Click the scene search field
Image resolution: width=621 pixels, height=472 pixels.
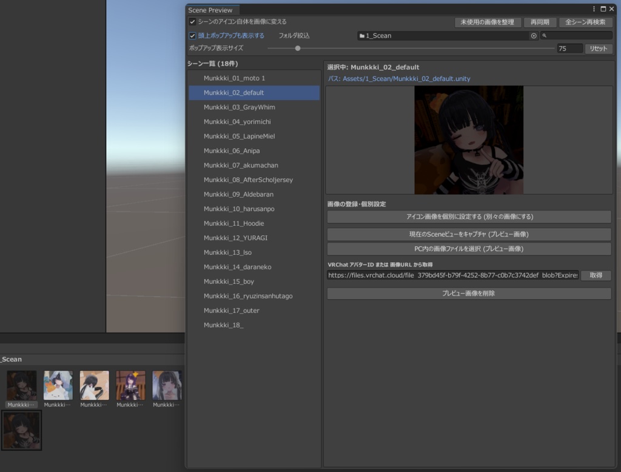[576, 36]
